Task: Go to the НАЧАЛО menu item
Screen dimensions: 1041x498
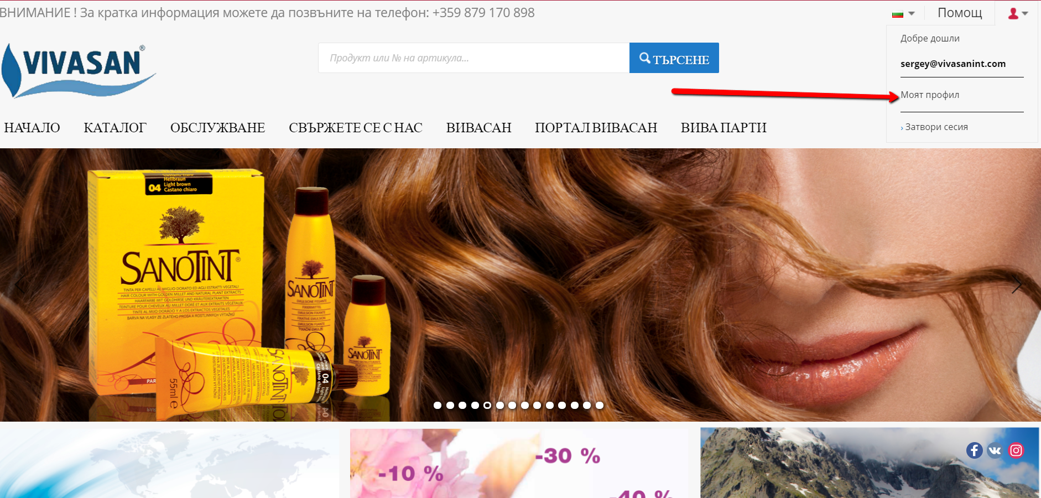Action: click(32, 128)
